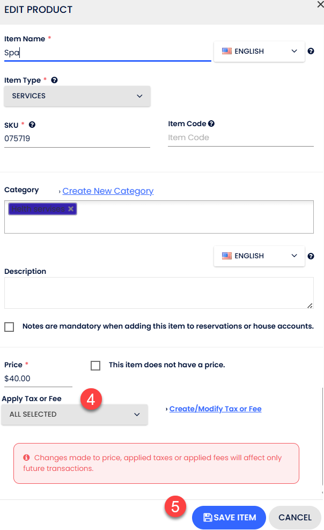Click the info icon in red warning
Viewport: 324px width, 530px height.
click(26, 458)
